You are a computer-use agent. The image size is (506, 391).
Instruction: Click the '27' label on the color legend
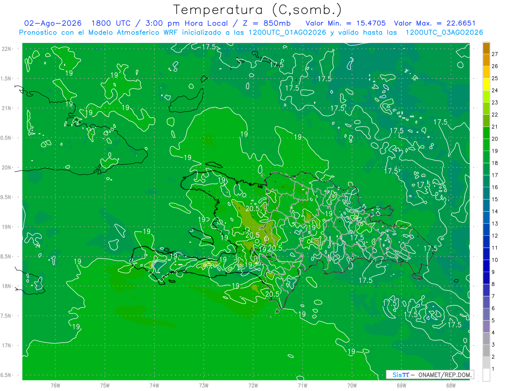(495, 54)
